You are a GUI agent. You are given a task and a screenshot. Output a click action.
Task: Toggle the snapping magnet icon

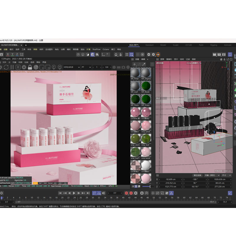[x=116, y=55]
